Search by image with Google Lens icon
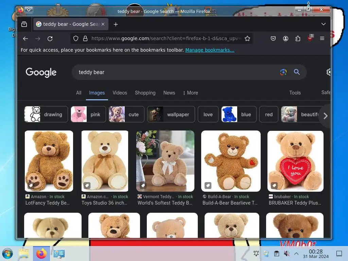This screenshot has width=348, height=261. [283, 72]
